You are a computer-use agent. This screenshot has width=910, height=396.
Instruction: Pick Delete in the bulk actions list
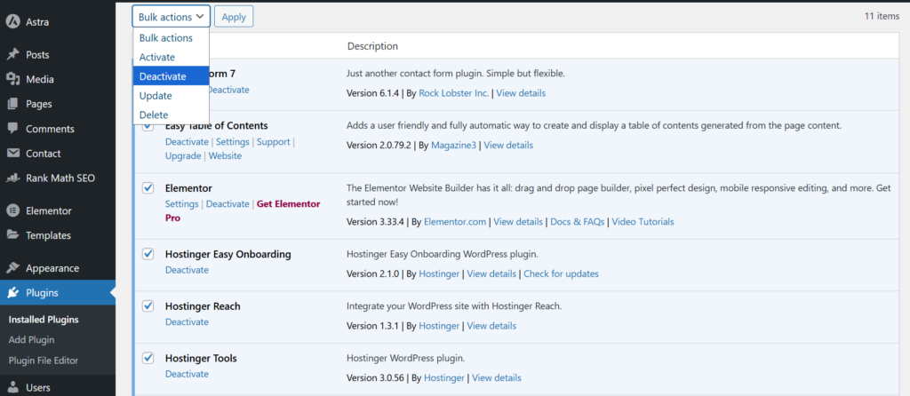click(x=154, y=115)
